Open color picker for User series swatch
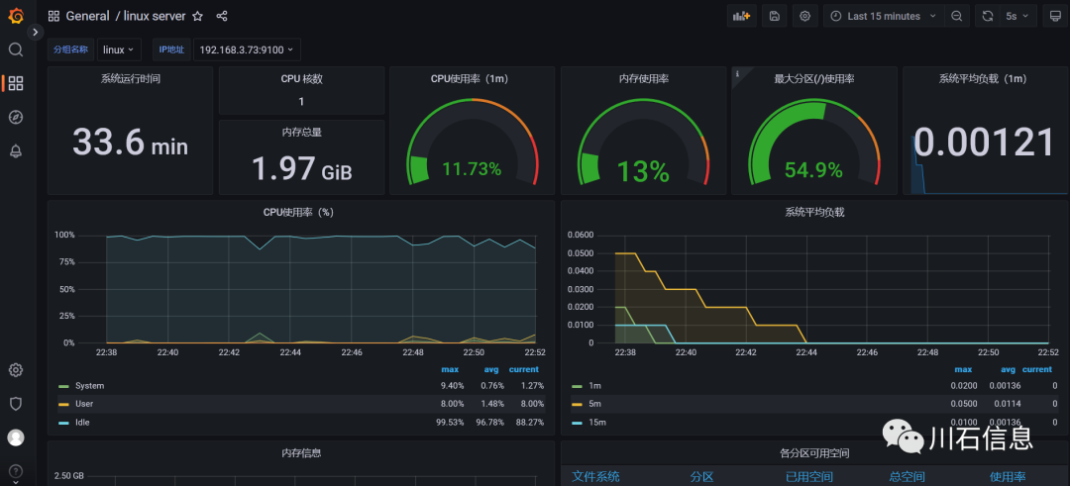Screen dimensions: 1070x486 click(x=64, y=404)
